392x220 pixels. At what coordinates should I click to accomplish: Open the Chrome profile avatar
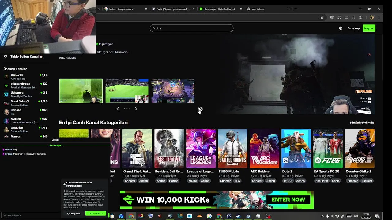pyautogui.click(x=371, y=17)
